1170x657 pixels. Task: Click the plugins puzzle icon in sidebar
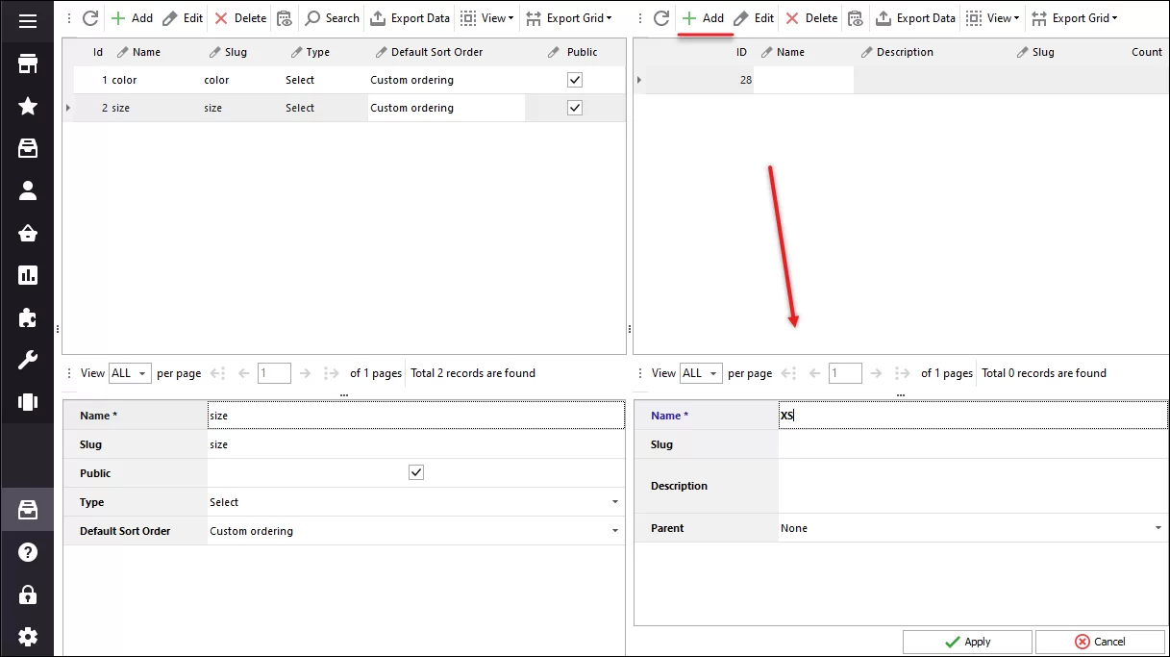point(26,317)
